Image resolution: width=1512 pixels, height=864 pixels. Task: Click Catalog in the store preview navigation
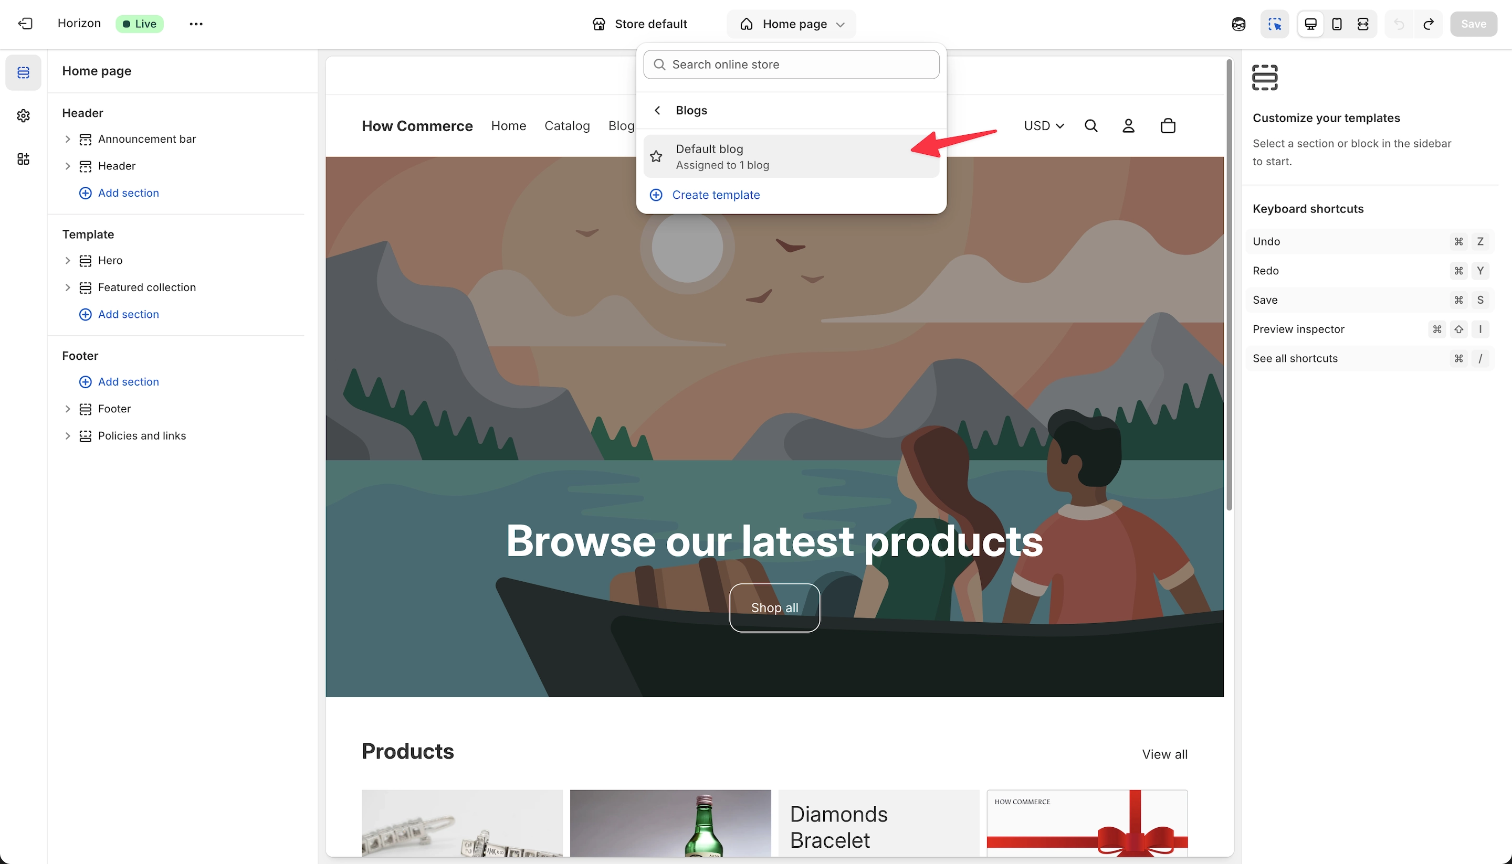point(567,126)
